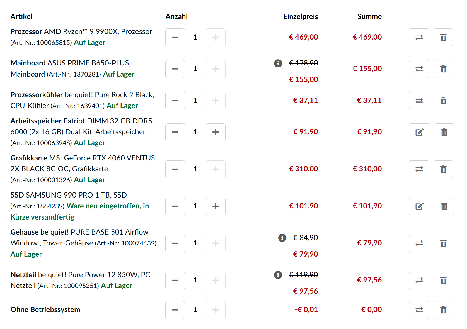Viewport: 467px width, 329px height.
Task: Increase quantity of Samsung 990 PRO SSD
Action: tap(216, 206)
